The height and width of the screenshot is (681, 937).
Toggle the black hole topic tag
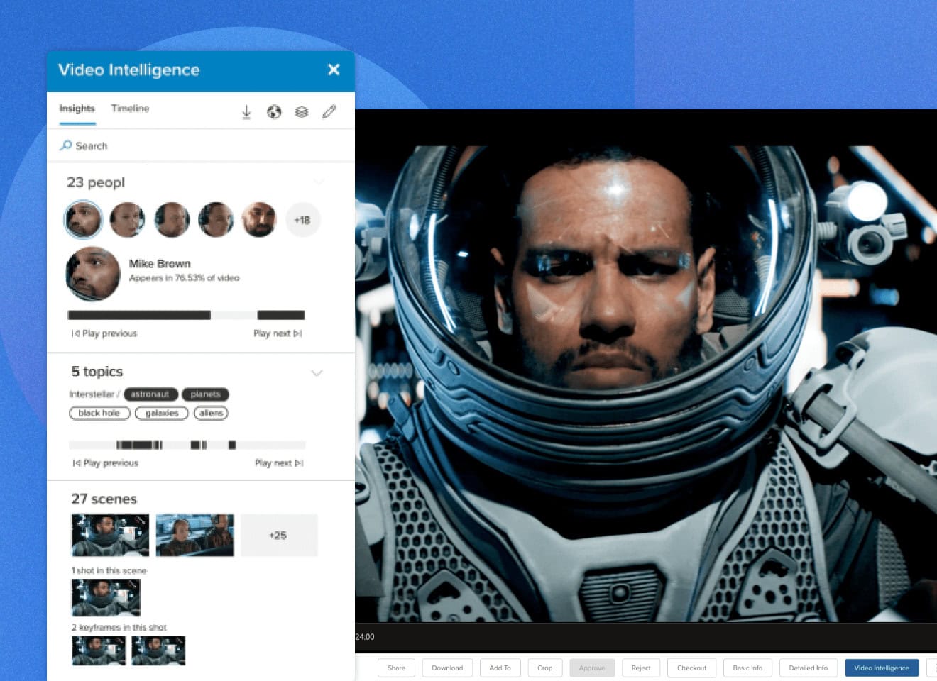coord(99,413)
